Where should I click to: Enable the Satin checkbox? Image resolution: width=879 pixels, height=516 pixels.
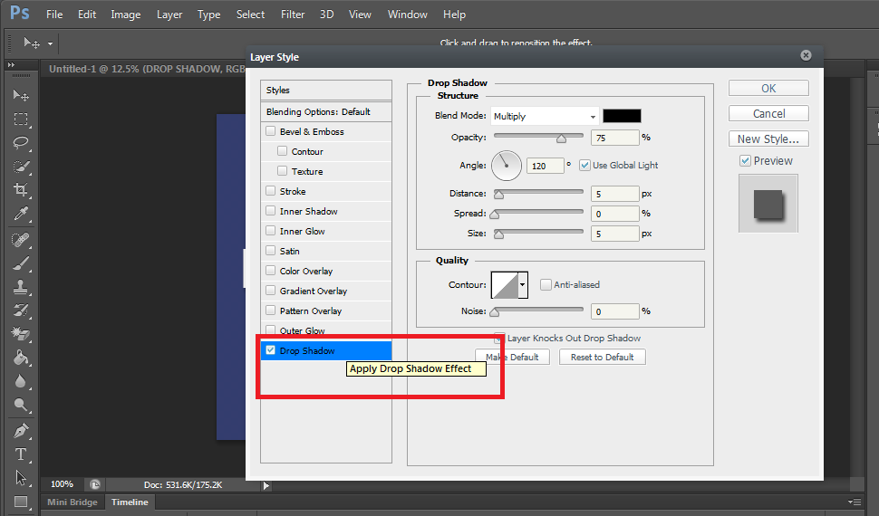271,251
